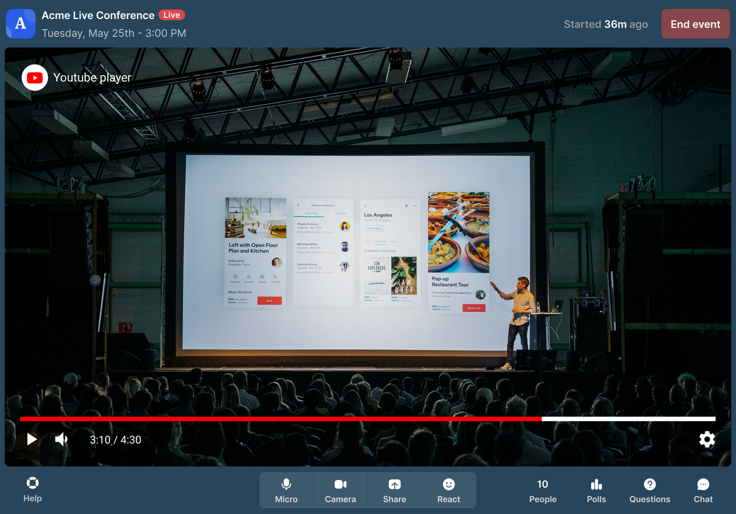The height and width of the screenshot is (514, 736).
Task: Mute the video using the speaker icon
Action: (61, 439)
